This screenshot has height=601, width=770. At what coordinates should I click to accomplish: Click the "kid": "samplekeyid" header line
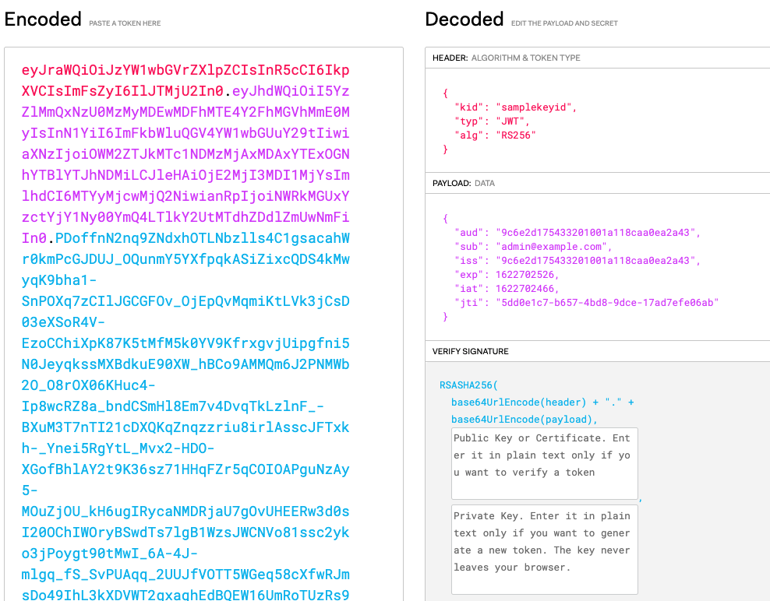point(516,107)
